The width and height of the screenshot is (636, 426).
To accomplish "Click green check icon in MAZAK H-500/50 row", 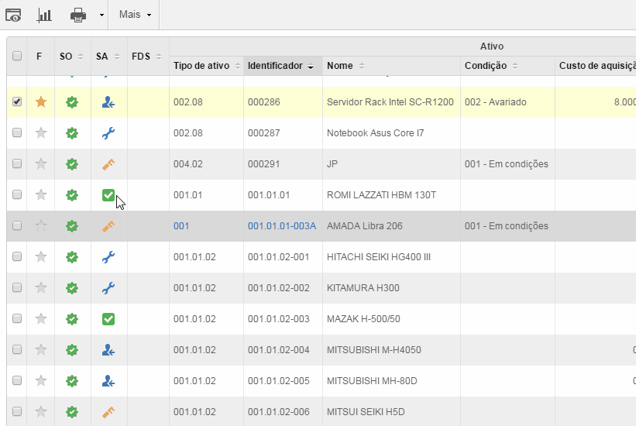I will click(108, 318).
